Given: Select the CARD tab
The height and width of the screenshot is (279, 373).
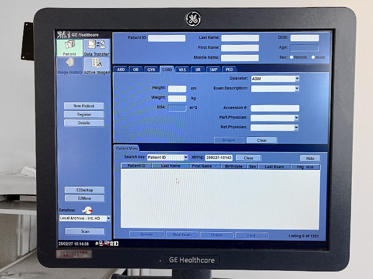Looking at the screenshot, I should click(167, 69).
